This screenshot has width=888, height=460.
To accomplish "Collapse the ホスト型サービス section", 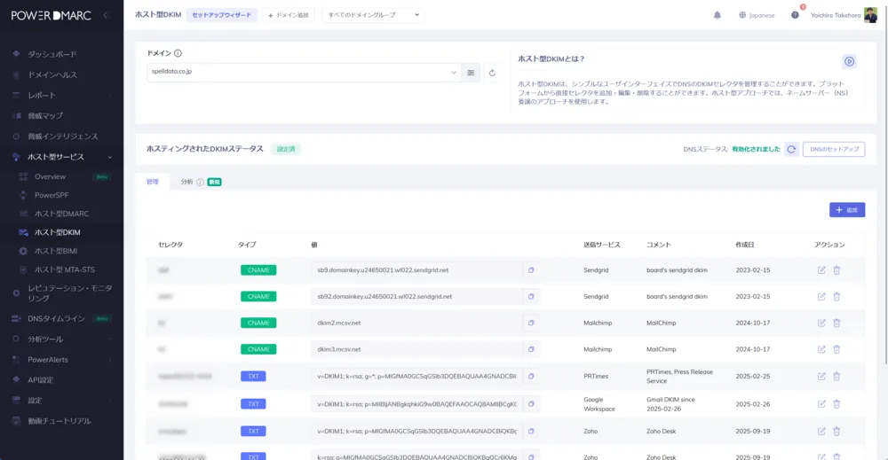I will [61, 157].
